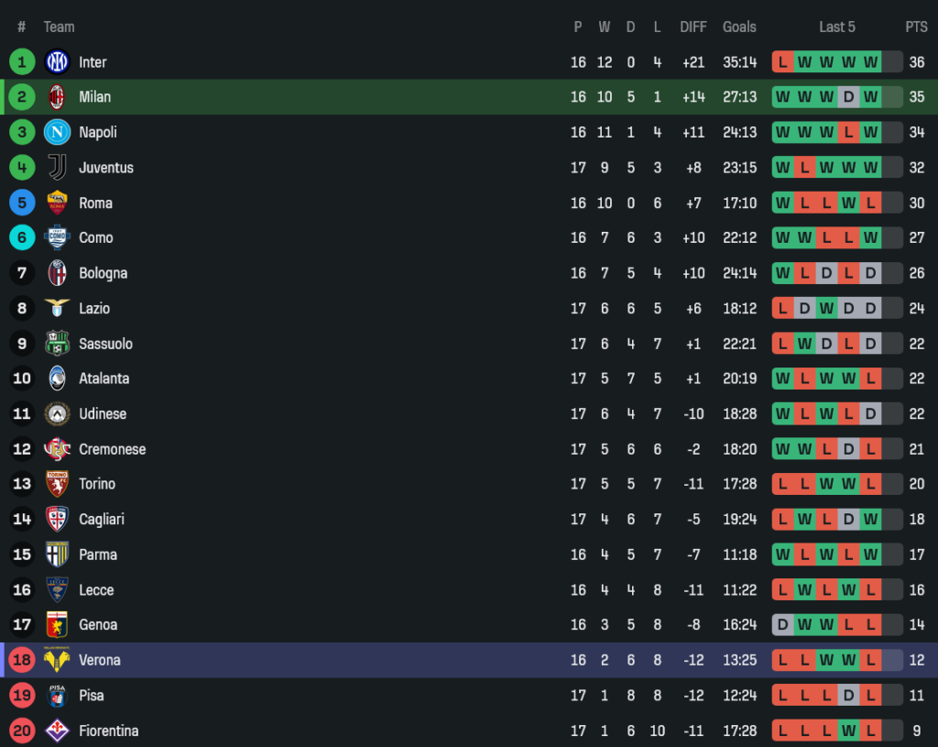938x747 pixels.
Task: Click the Atalanta club crest
Action: tap(57, 379)
